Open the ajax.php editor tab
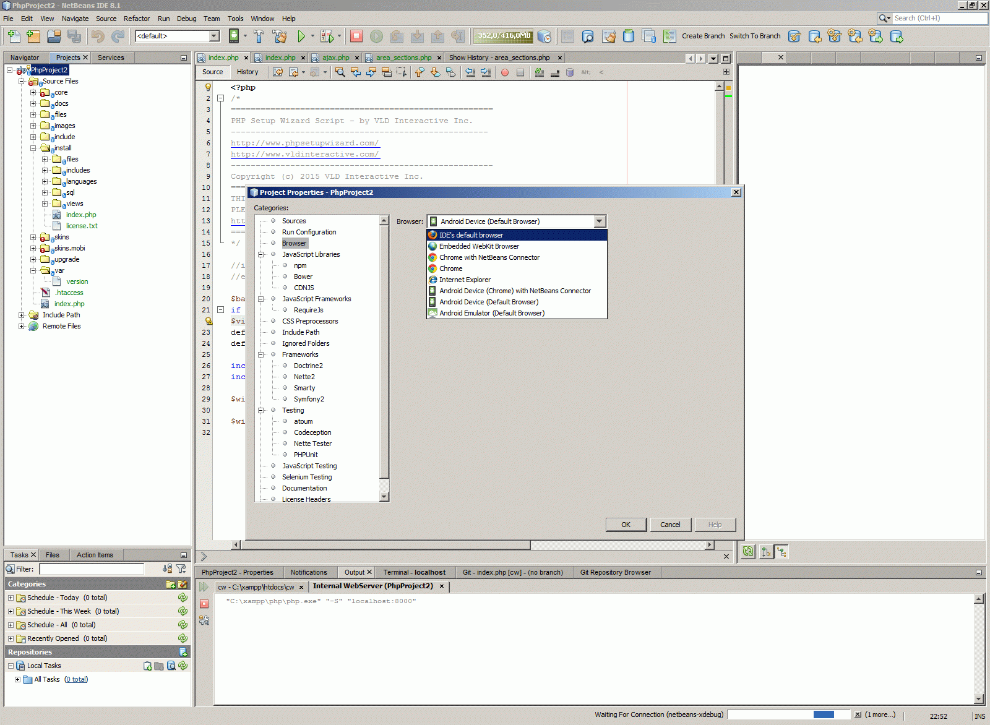 click(336, 58)
